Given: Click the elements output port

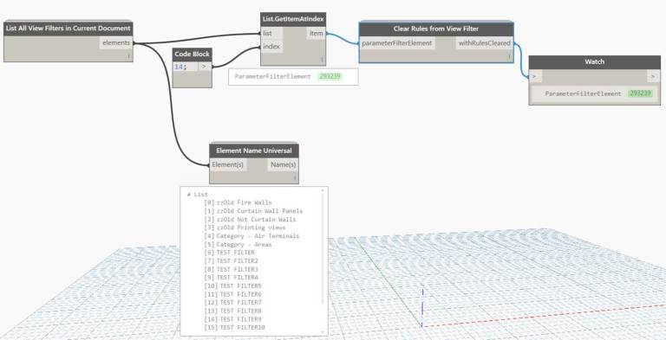Looking at the screenshot, I should (x=116, y=42).
